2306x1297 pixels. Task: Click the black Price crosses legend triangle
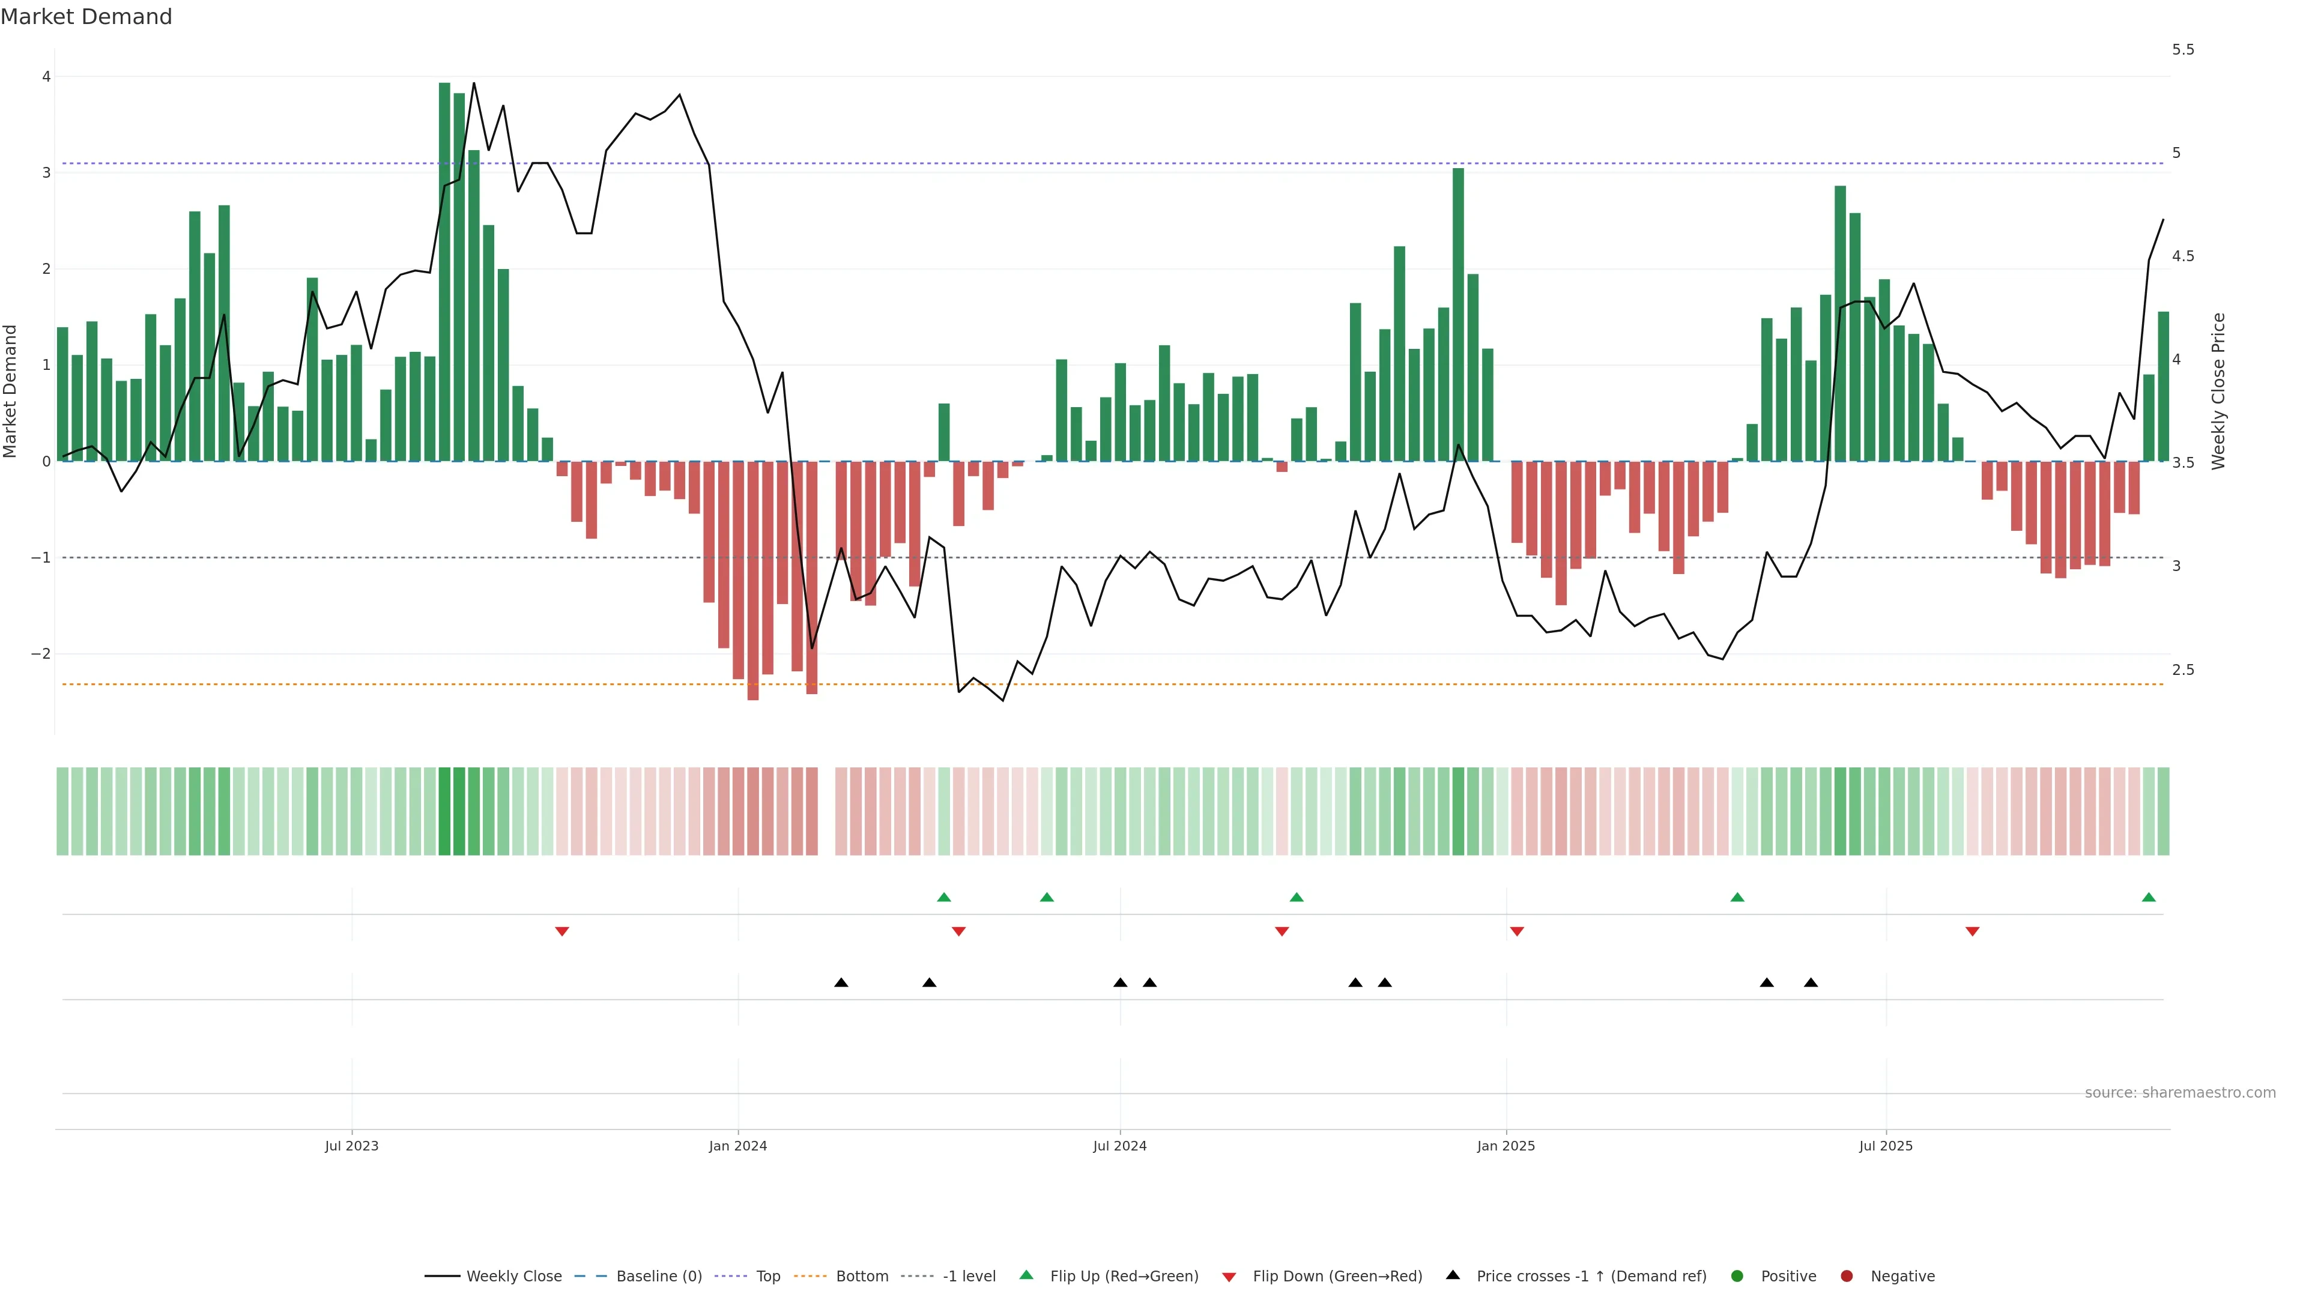[x=1453, y=1275]
